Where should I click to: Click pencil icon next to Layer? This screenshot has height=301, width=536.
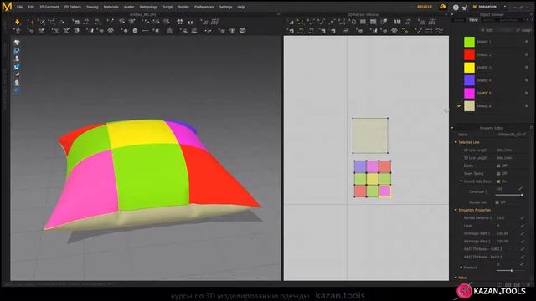click(x=523, y=226)
